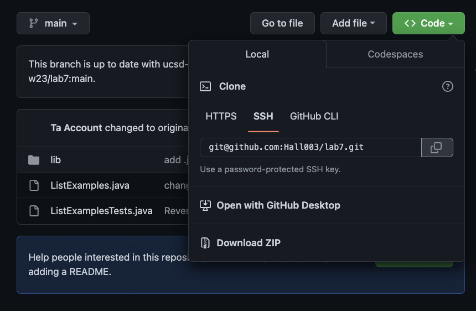Click the Ta Account author name

[76, 128]
